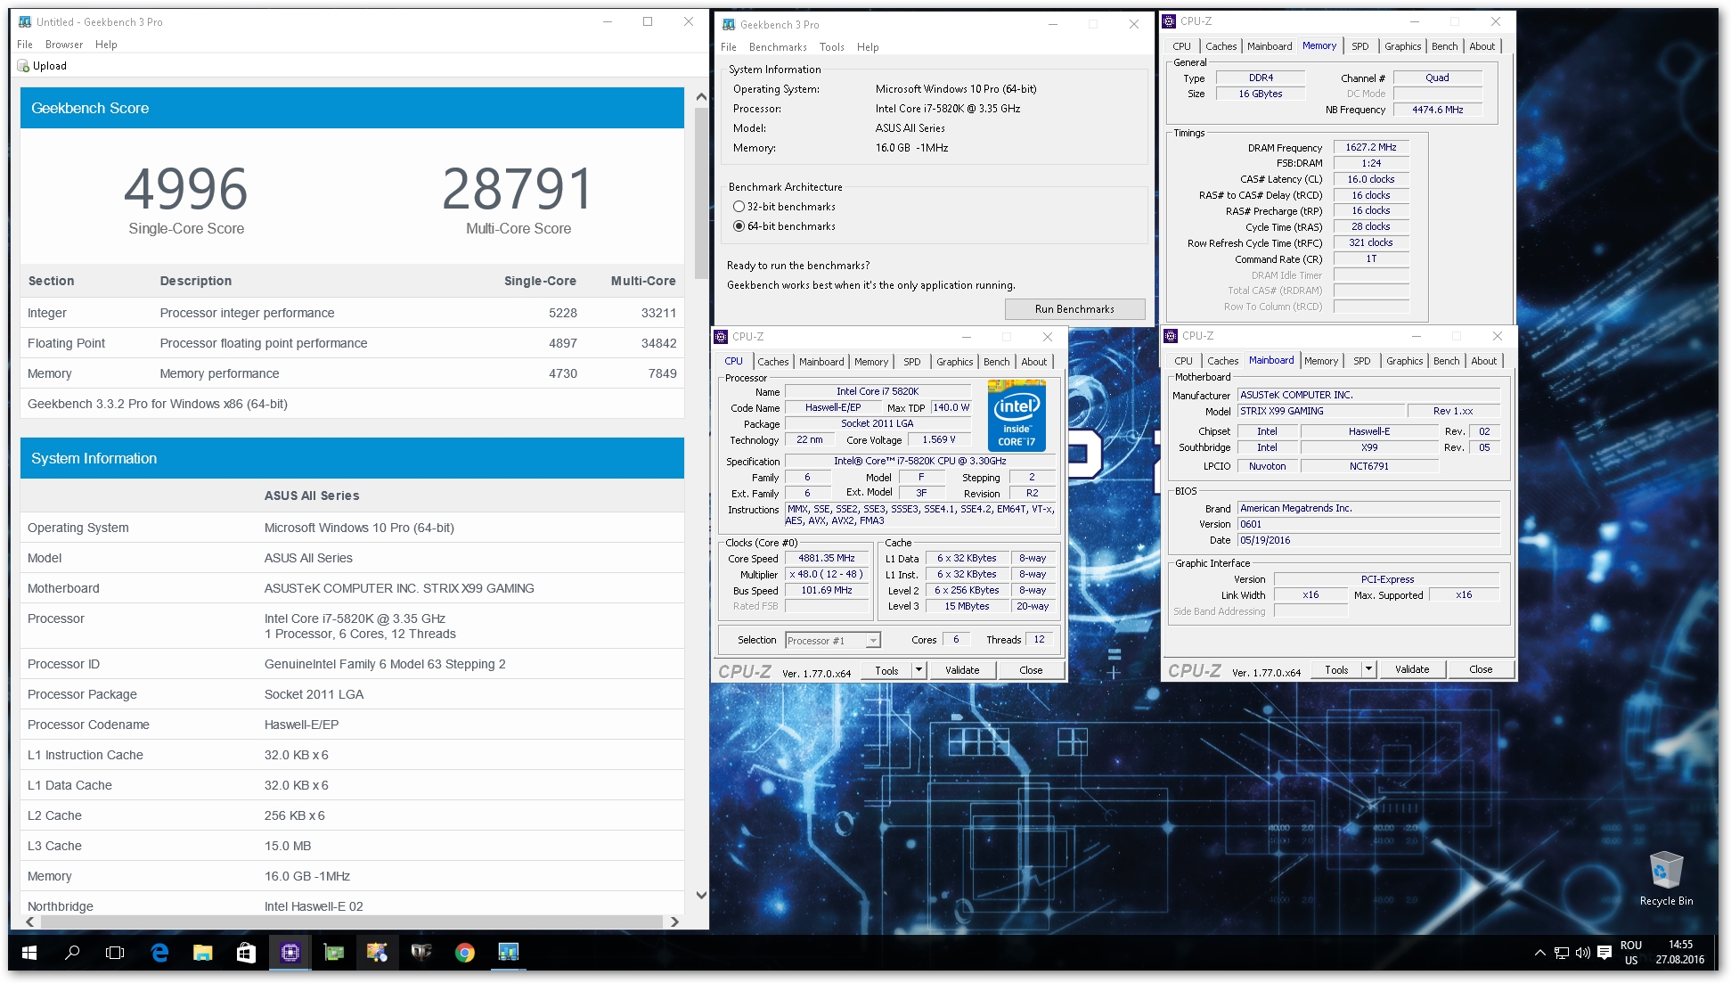Click Close button in CPU-Z CPU window

point(1031,670)
